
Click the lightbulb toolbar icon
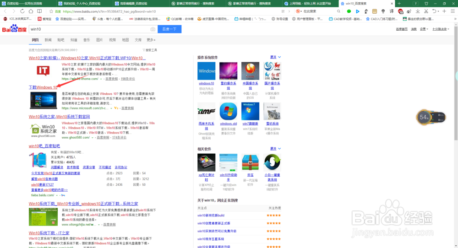coord(383,11)
